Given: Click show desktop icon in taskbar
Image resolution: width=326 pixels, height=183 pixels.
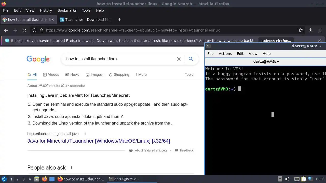Looking at the screenshot, I should coord(52,179).
